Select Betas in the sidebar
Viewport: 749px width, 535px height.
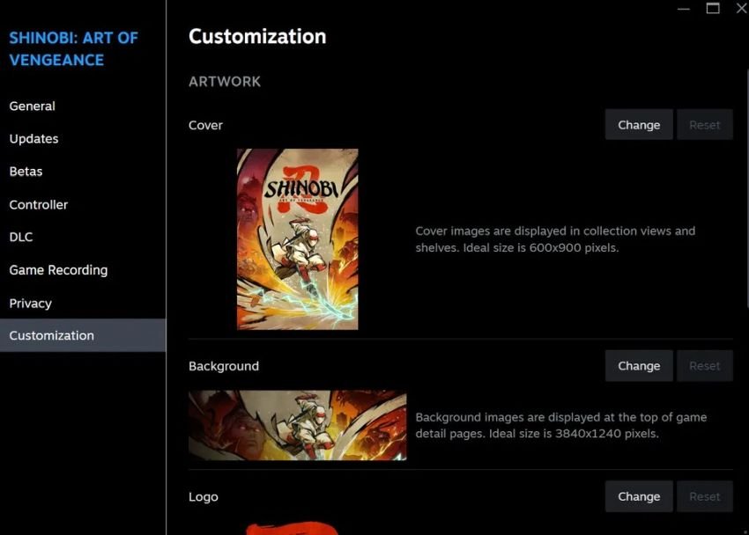26,172
